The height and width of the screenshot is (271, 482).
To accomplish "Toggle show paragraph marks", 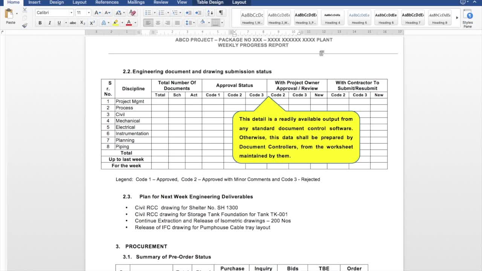I will [221, 13].
